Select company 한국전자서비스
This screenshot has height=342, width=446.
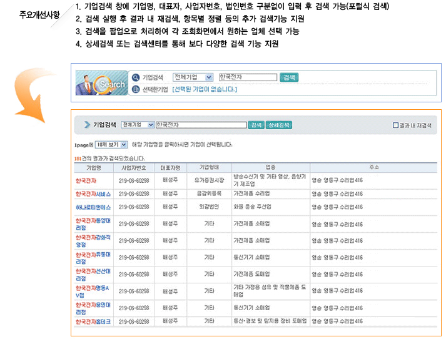tap(93, 194)
